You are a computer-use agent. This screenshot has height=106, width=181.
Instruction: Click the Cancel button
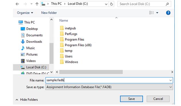(158, 99)
